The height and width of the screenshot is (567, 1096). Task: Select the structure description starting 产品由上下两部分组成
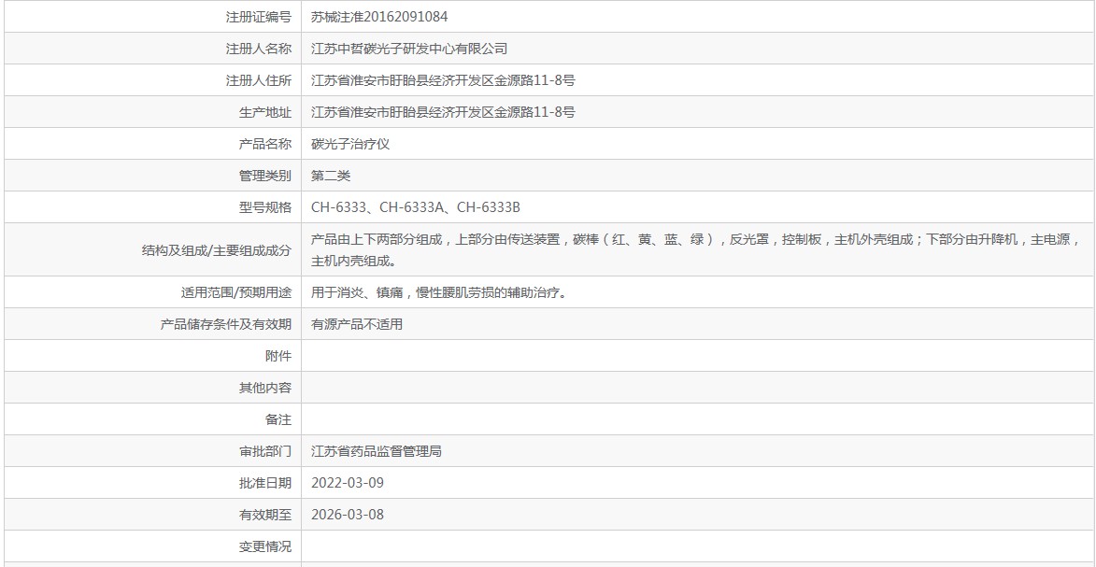click(x=696, y=250)
